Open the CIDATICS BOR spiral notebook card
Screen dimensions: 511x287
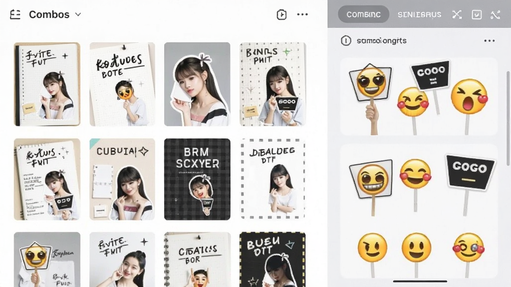click(x=197, y=259)
